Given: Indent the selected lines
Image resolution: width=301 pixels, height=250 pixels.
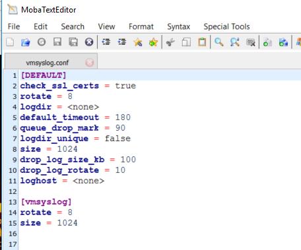Looking at the screenshot, I should click(x=106, y=42).
